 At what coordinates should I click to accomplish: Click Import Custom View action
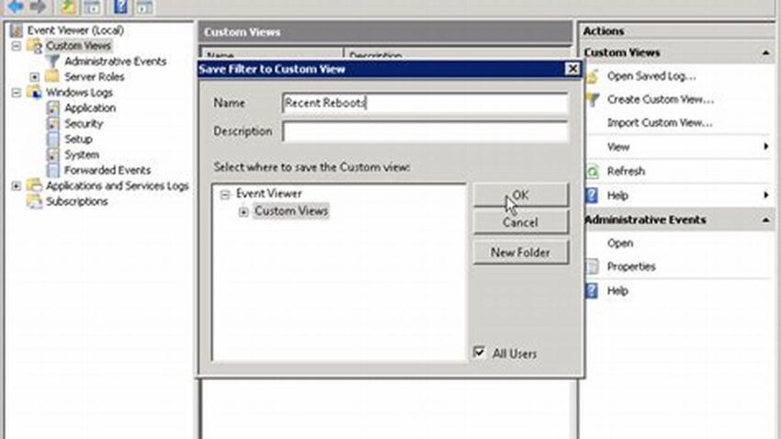tap(660, 123)
